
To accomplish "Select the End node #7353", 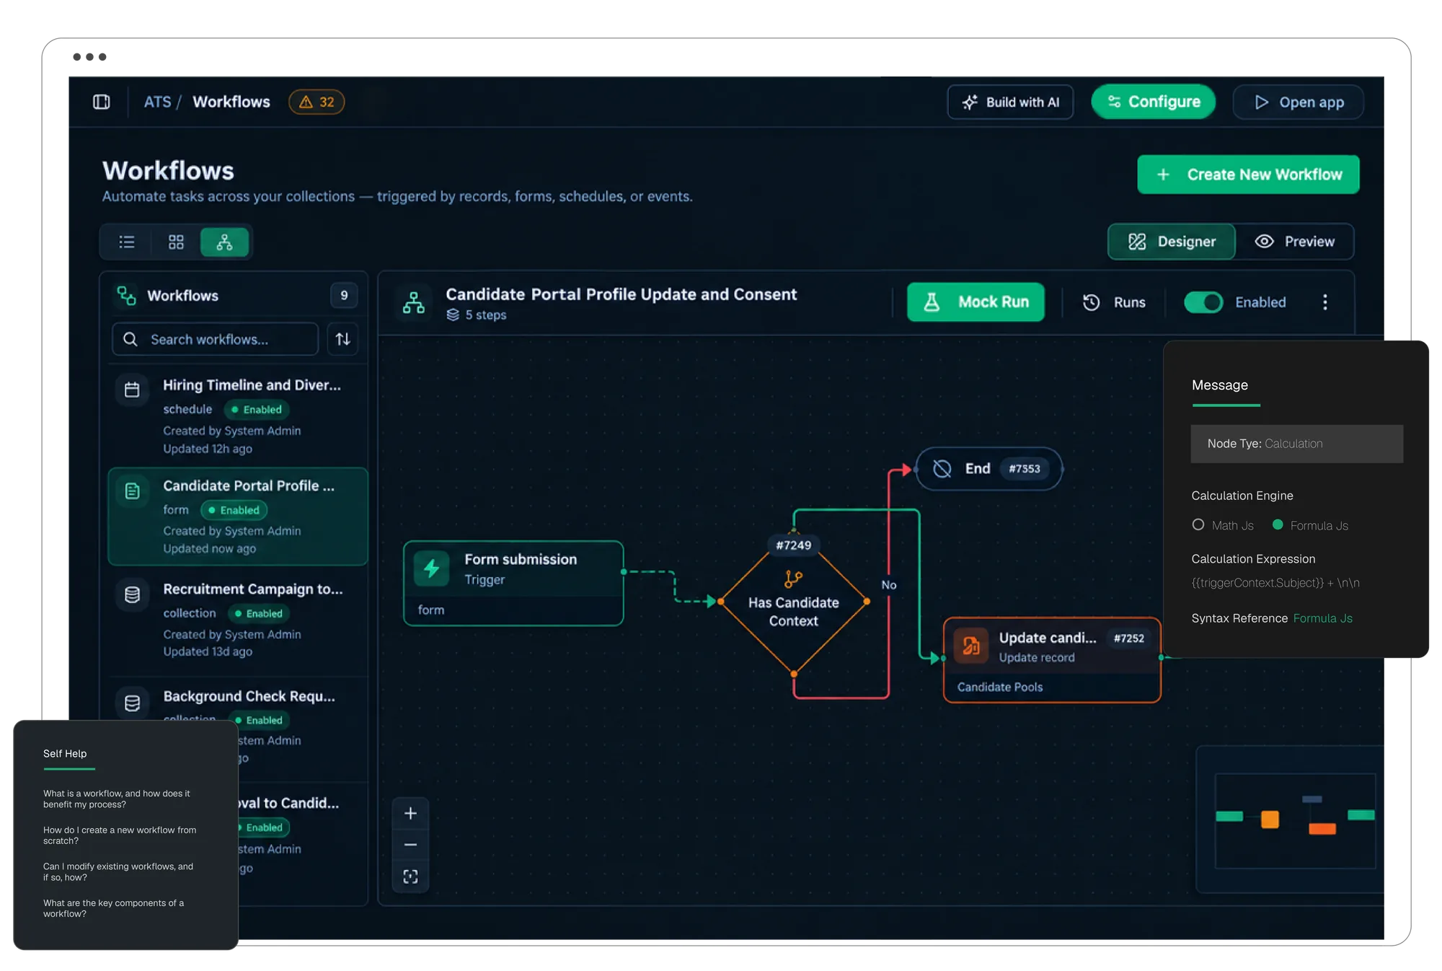I will pyautogui.click(x=988, y=469).
